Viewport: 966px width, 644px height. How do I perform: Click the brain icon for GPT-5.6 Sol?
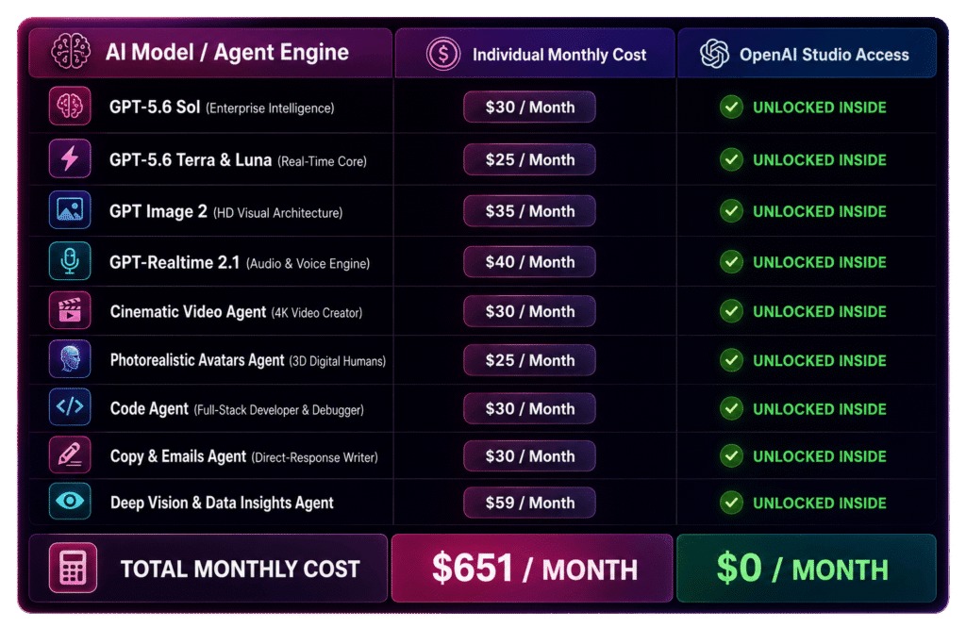click(x=70, y=106)
